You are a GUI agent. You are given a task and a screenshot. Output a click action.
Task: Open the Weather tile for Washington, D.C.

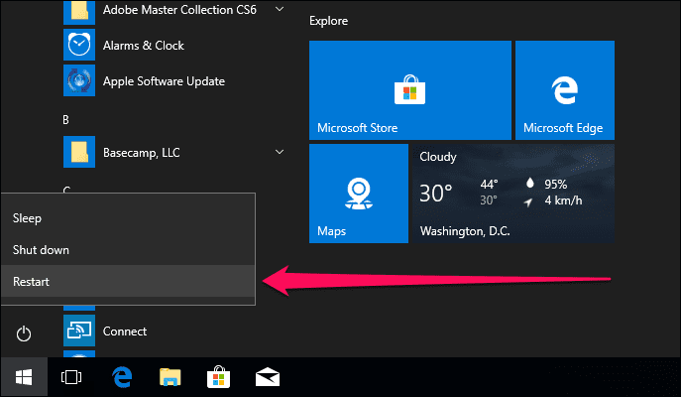513,194
